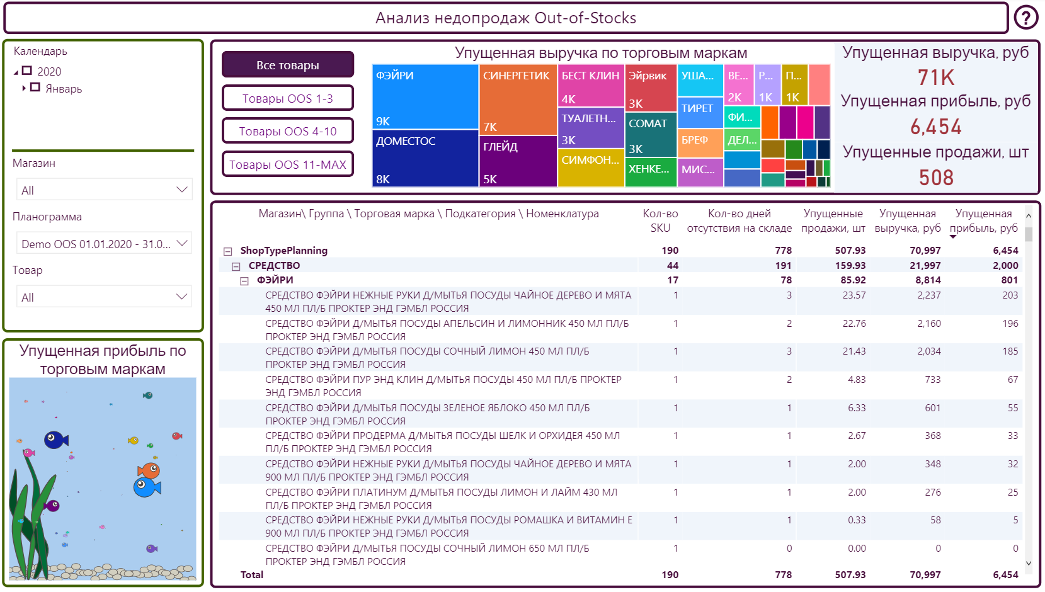Select the Товары OOS 11-MAX button
The height and width of the screenshot is (592, 1045).
(288, 164)
